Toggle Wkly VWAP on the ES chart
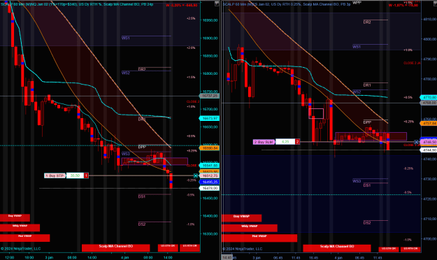This screenshot has width=437, height=260. point(250,228)
